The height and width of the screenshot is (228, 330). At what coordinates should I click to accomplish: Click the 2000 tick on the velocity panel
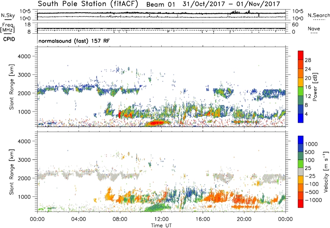(24, 178)
